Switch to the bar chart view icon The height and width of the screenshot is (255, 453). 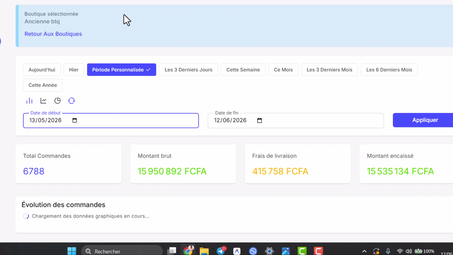[29, 101]
